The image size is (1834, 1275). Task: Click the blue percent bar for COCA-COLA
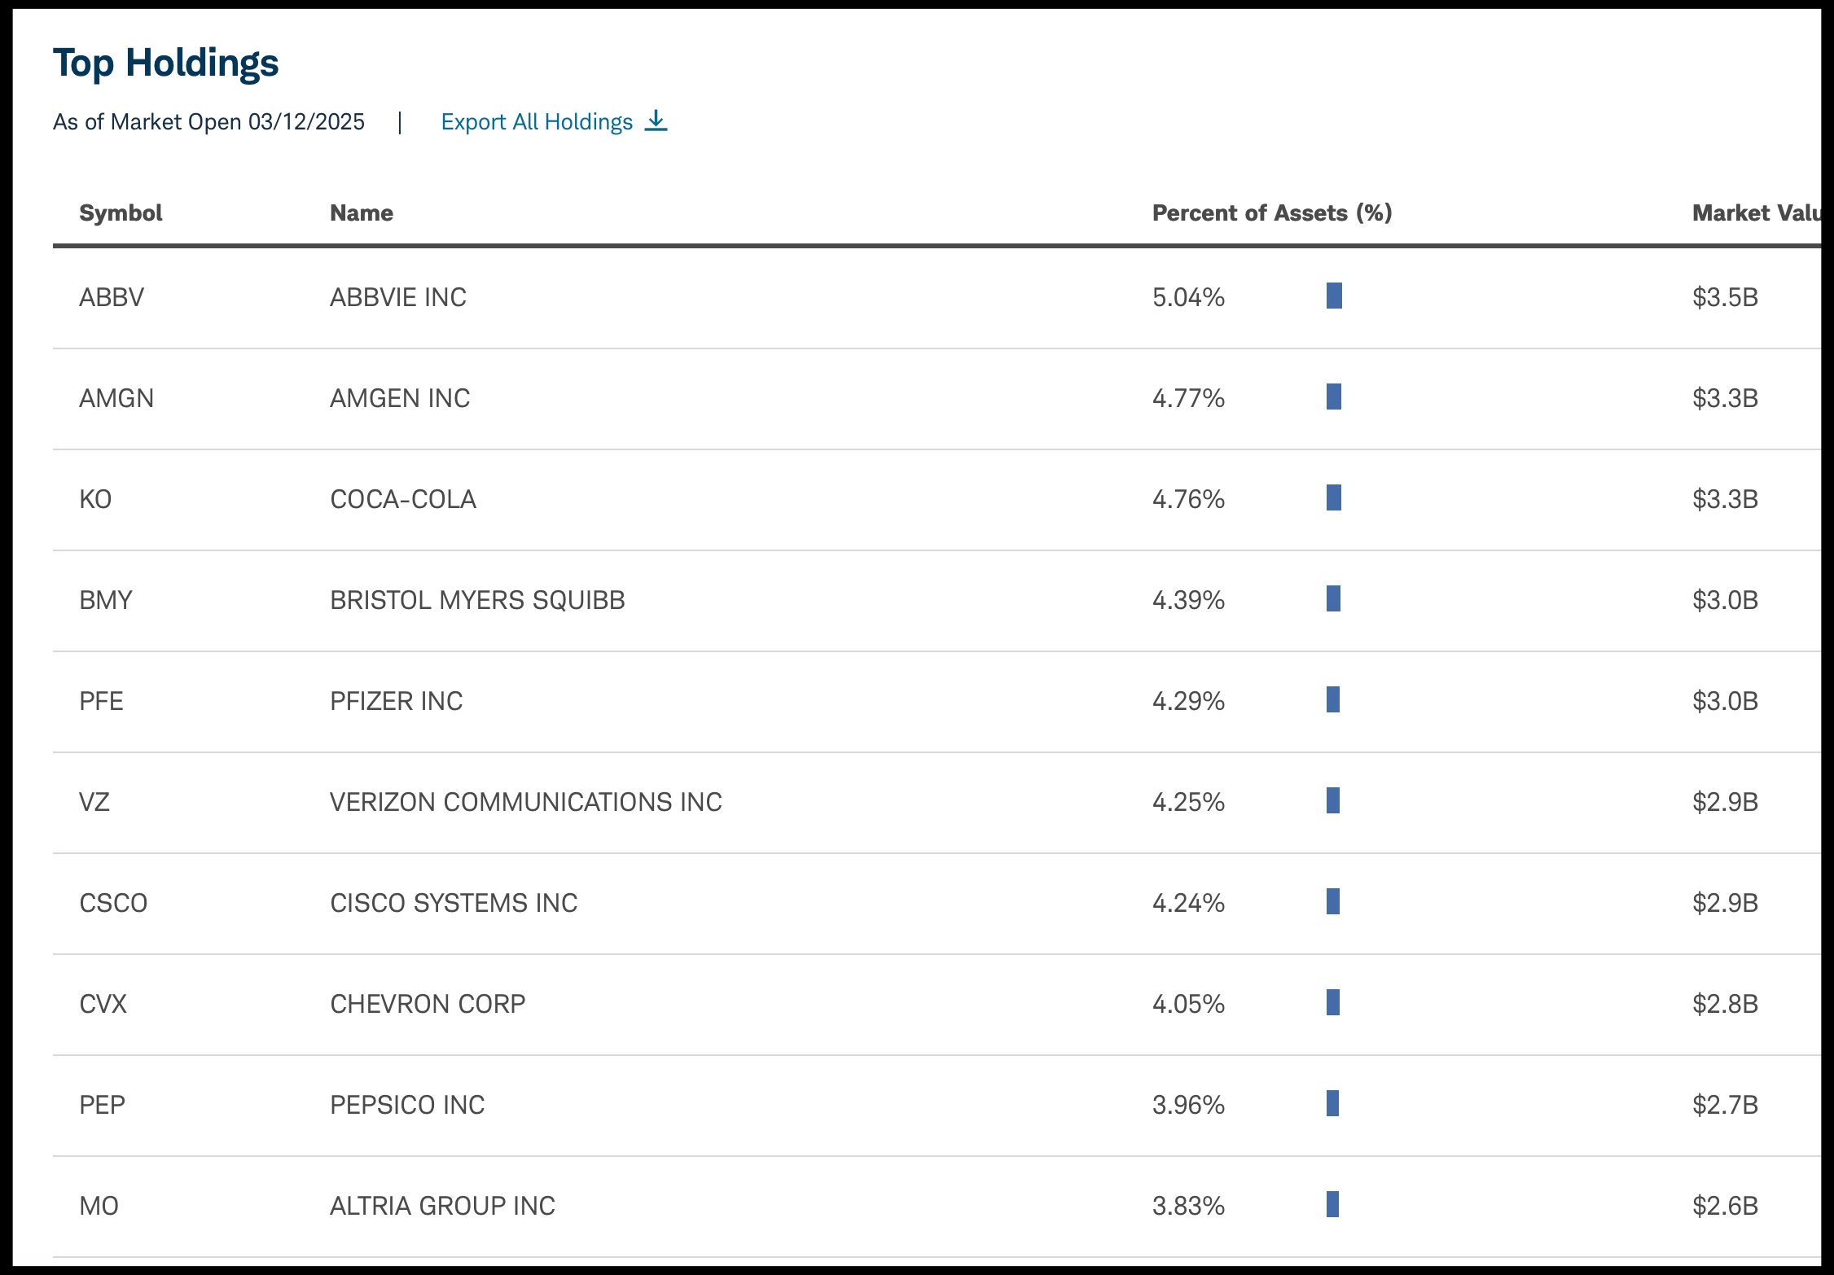pos(1333,497)
